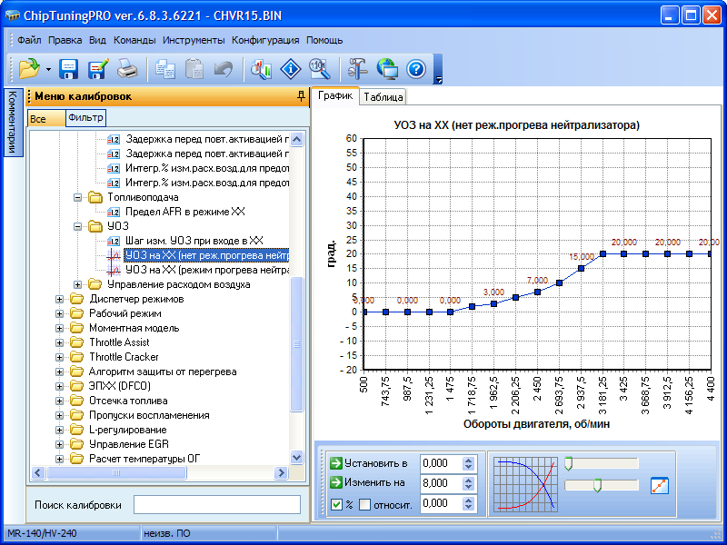
Task: Collapse the УОЗ folder node
Action: click(79, 226)
